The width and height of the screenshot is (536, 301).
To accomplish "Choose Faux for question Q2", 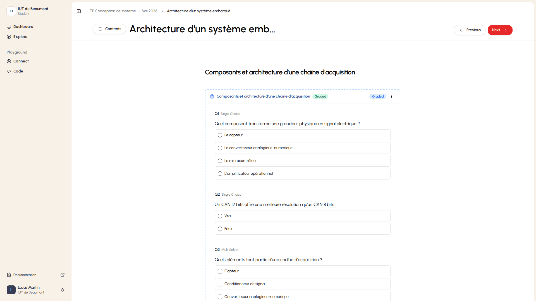I will coord(302,229).
